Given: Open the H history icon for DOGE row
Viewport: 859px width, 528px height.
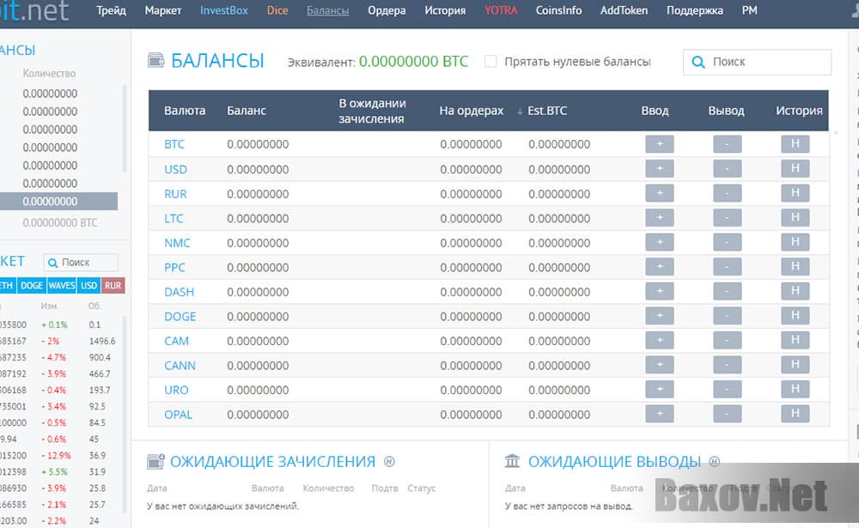Looking at the screenshot, I should pos(795,316).
